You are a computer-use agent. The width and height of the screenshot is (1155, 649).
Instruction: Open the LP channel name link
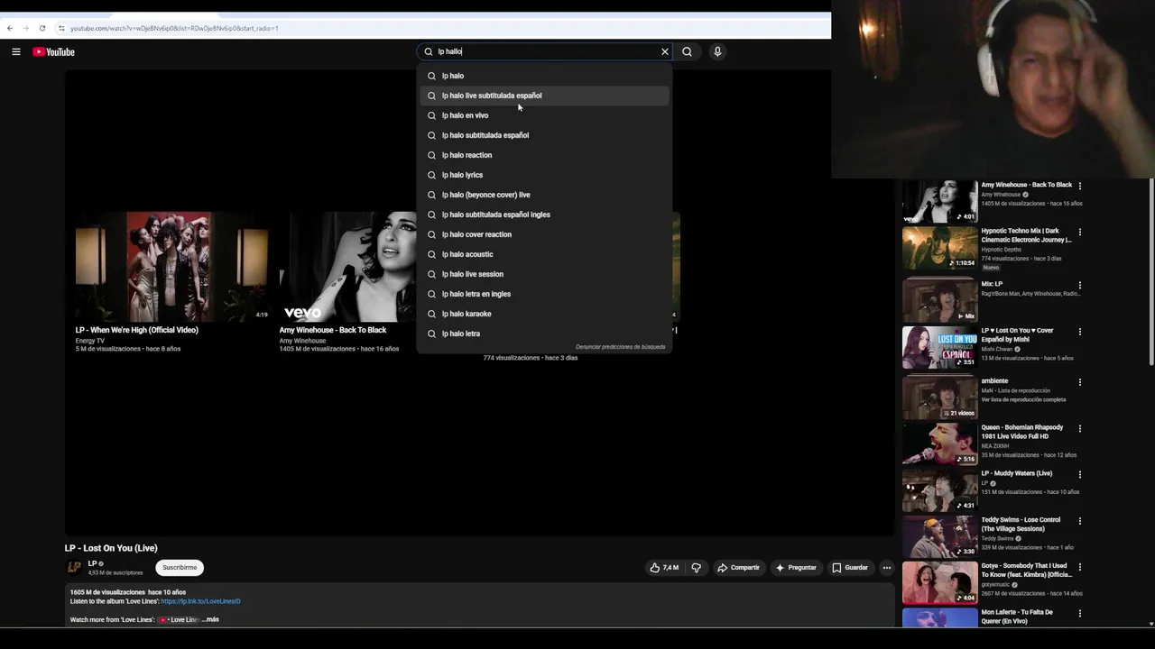(92, 563)
